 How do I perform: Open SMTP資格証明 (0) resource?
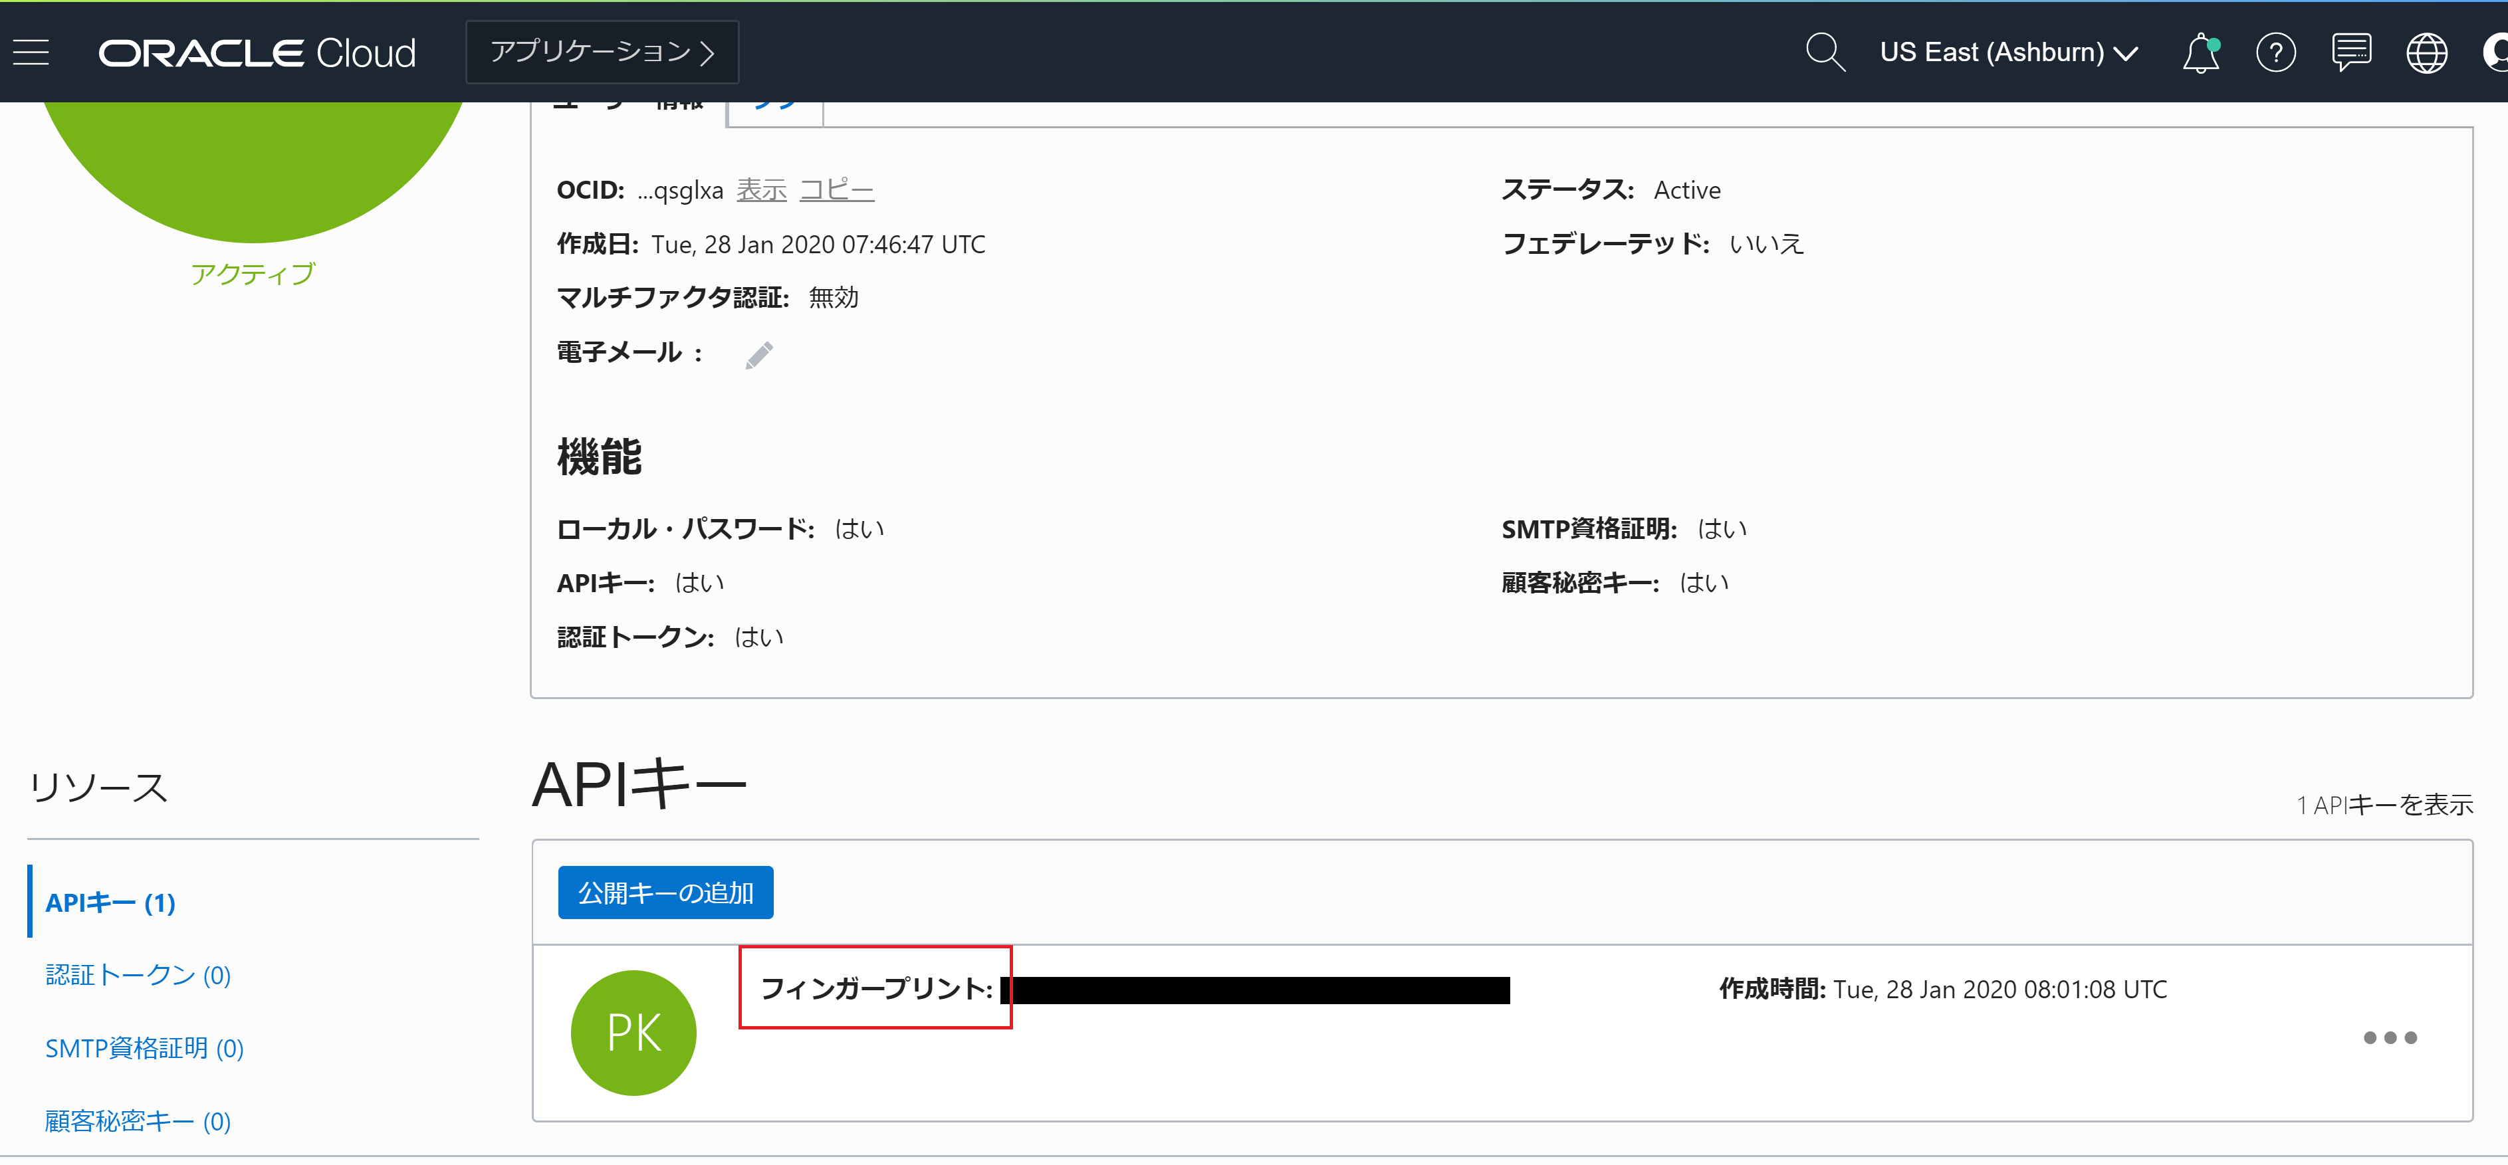(144, 1048)
